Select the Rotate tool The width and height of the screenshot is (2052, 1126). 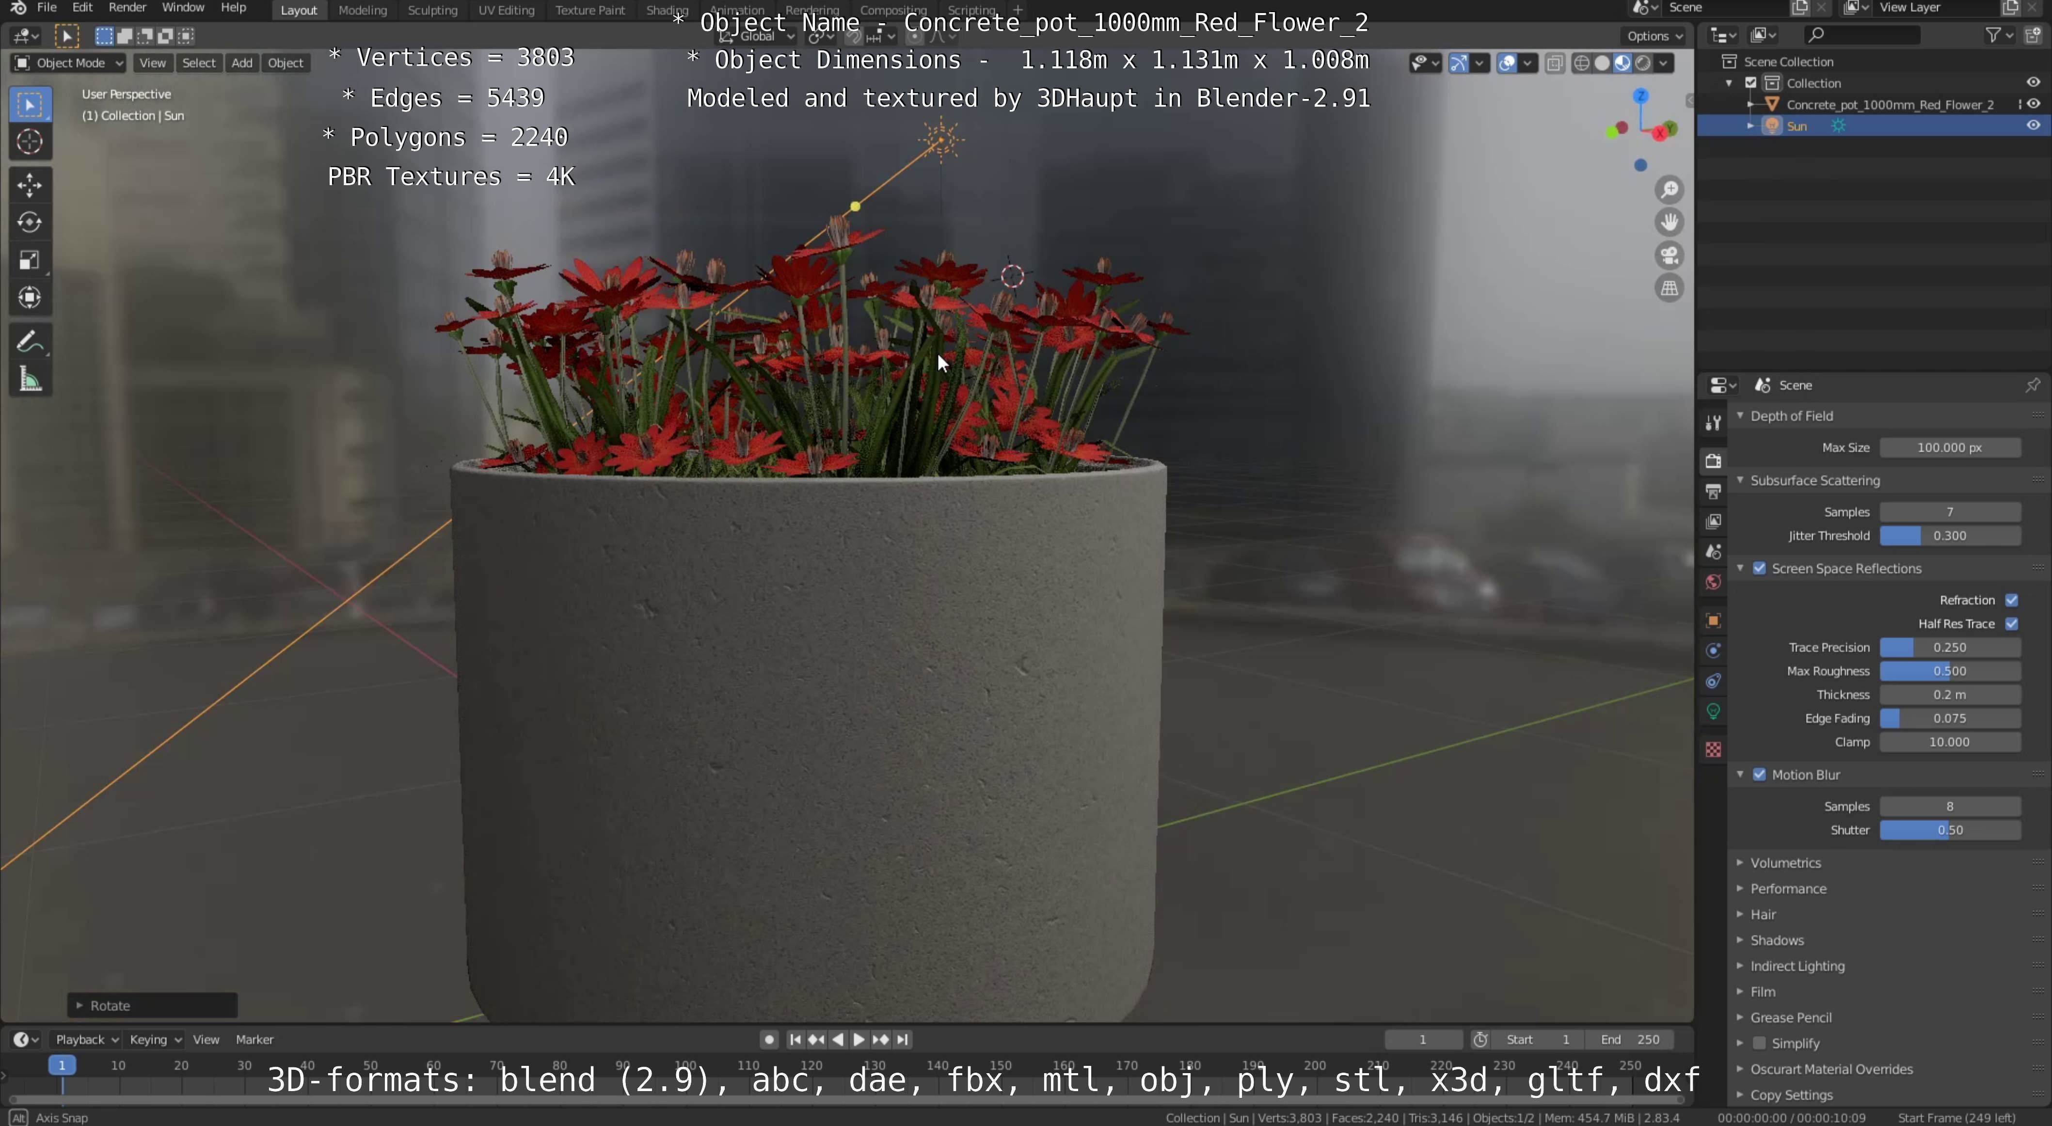tap(30, 222)
